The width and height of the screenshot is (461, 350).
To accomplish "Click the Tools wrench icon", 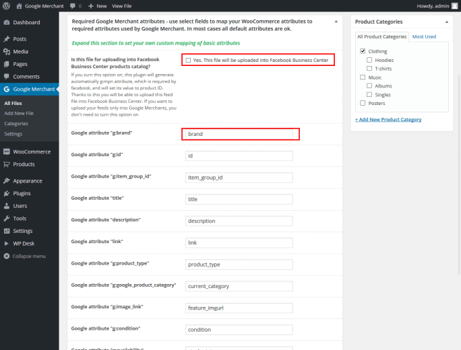I will [7, 219].
